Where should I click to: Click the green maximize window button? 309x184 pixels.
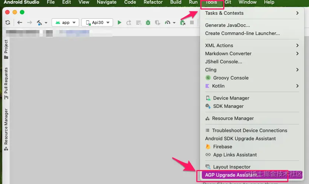coord(22,12)
